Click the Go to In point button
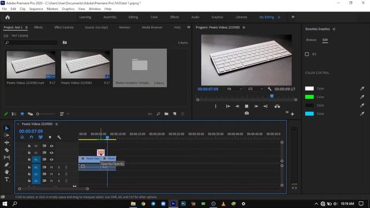The width and height of the screenshot is (370, 208). point(228,106)
